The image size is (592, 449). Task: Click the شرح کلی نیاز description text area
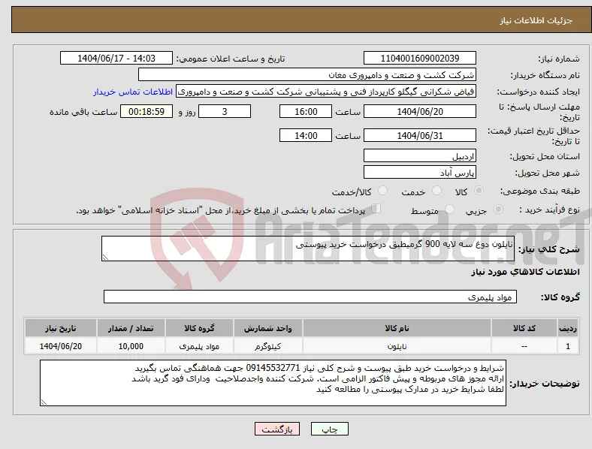point(308,249)
